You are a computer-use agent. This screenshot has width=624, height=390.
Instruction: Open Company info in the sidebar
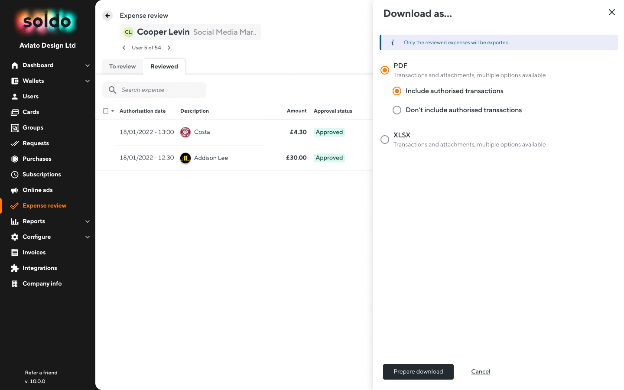[42, 284]
